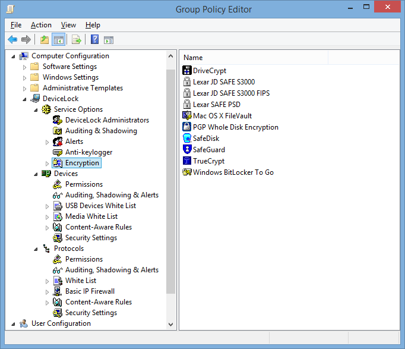
Task: Click the DriveCrypt icon in the list
Action: 186,70
